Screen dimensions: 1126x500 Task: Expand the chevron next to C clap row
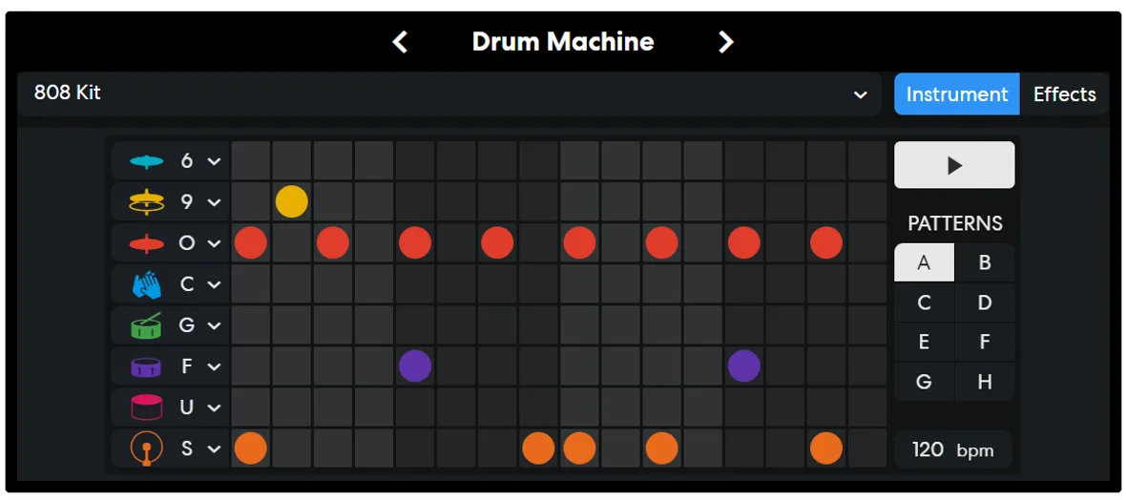point(214,284)
